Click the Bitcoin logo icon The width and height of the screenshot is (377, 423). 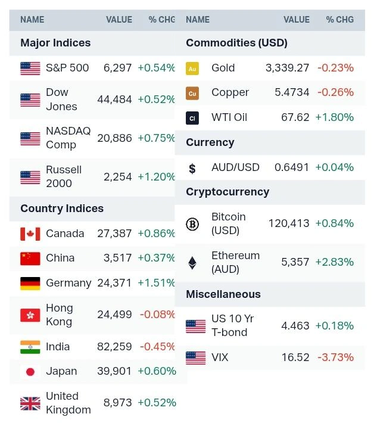pyautogui.click(x=192, y=224)
